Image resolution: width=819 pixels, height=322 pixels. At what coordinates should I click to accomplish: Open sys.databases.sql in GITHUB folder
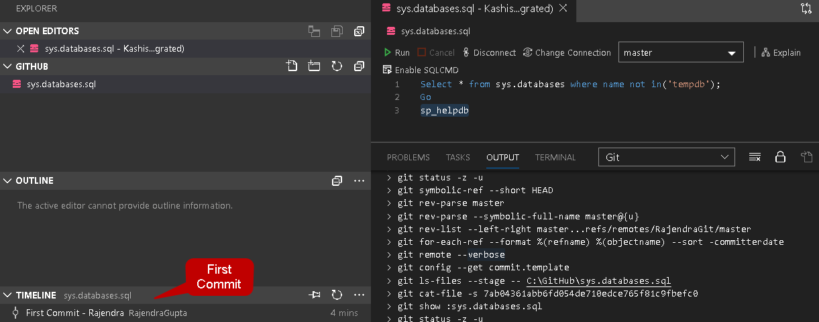[x=185, y=85]
